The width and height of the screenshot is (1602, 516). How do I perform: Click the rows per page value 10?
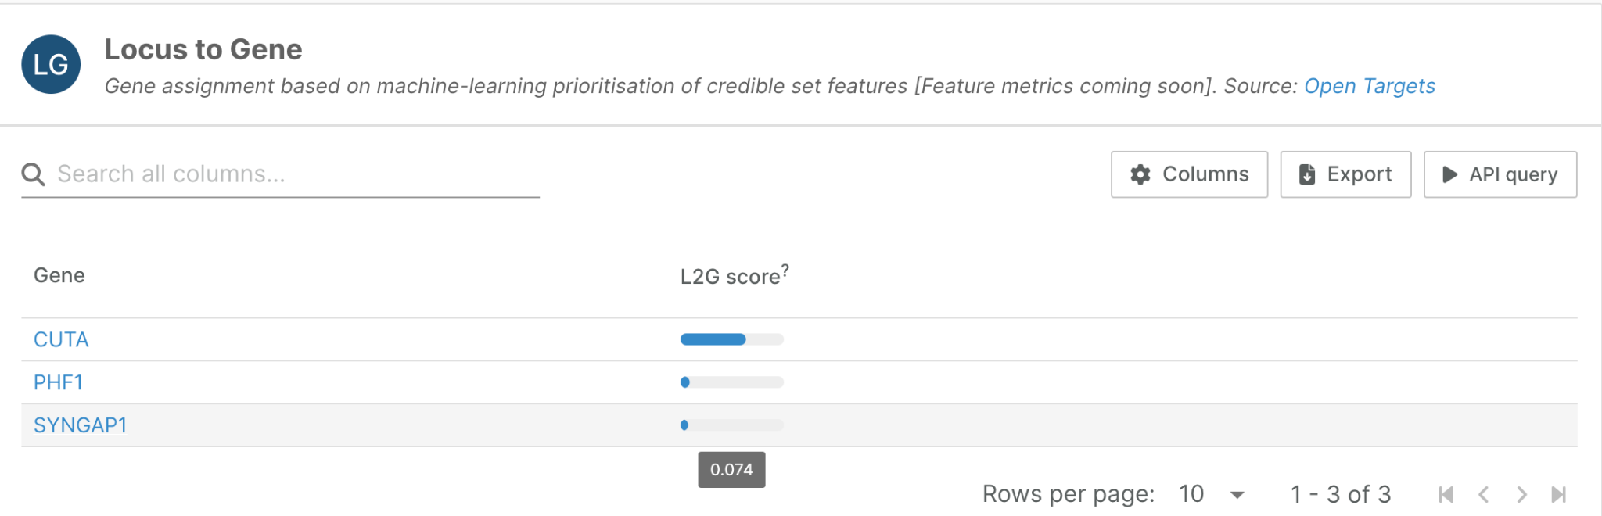point(1191,494)
